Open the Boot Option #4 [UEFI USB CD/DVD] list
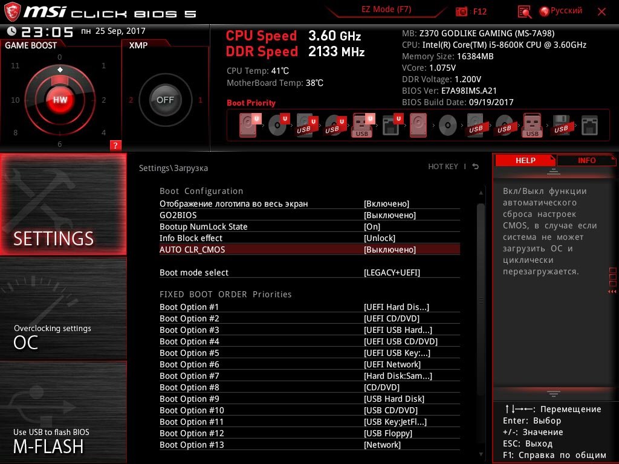Screen dimensions: 619x464 (x=401, y=341)
